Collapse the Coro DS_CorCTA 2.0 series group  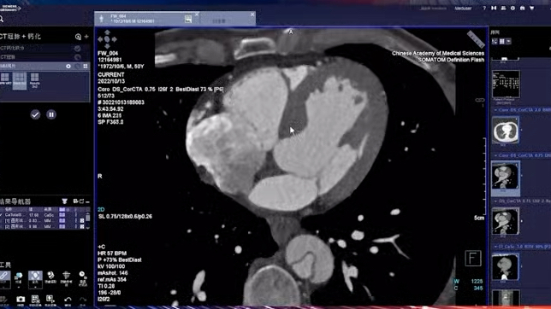tap(495, 110)
